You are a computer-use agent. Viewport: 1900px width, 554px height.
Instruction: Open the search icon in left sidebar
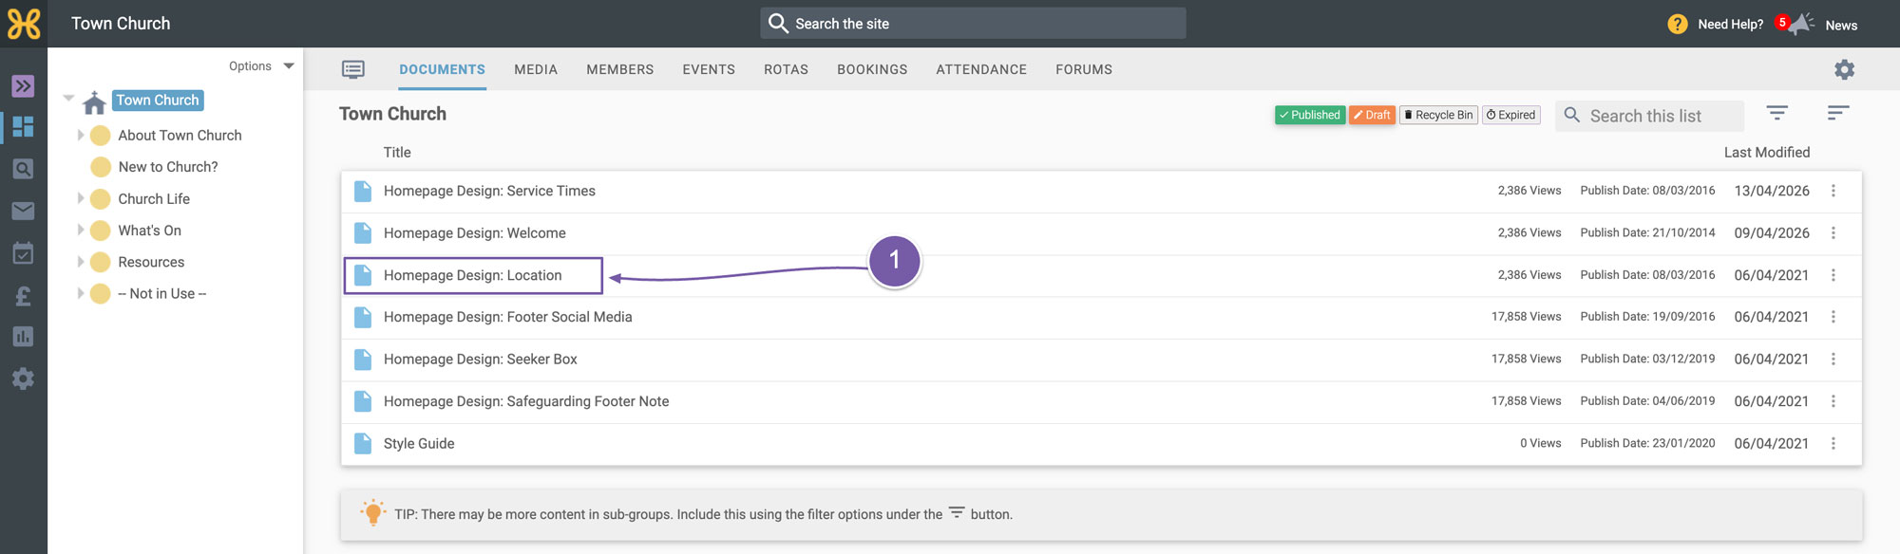point(24,169)
